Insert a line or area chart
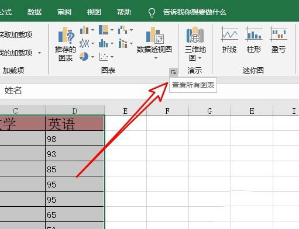 [84, 43]
